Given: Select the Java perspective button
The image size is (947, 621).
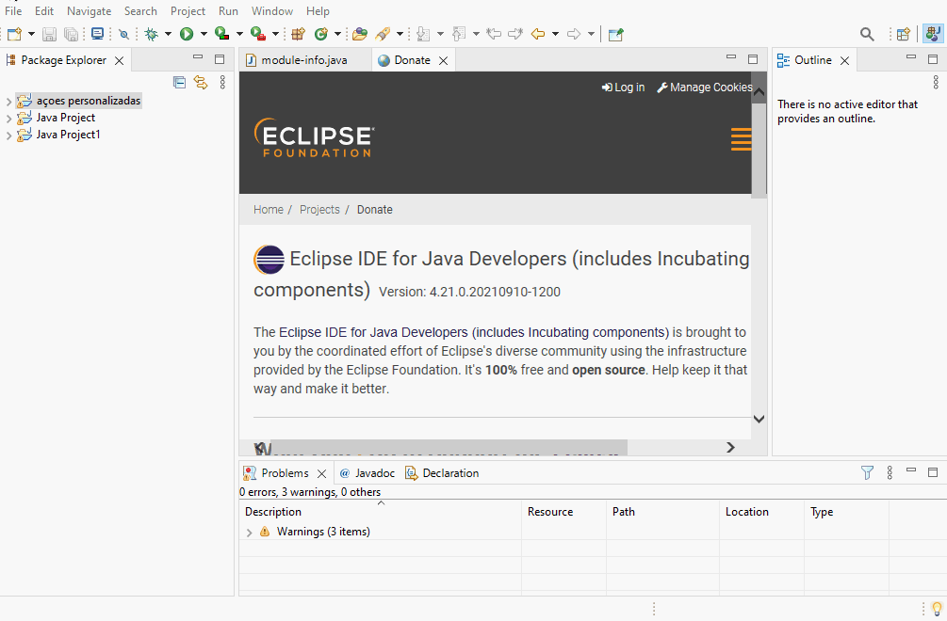Looking at the screenshot, I should pyautogui.click(x=933, y=34).
